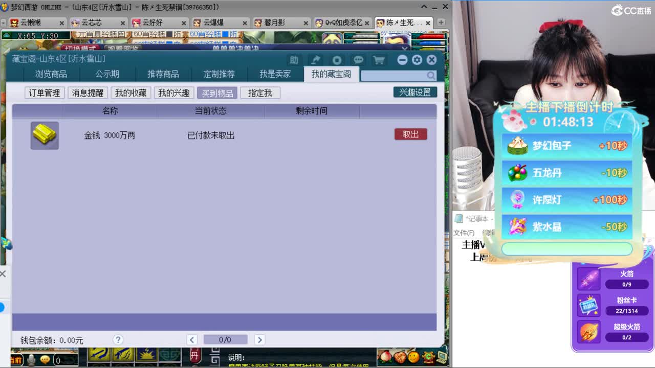Click the 紫水晶 gift row
The width and height of the screenshot is (655, 368).
(567, 227)
